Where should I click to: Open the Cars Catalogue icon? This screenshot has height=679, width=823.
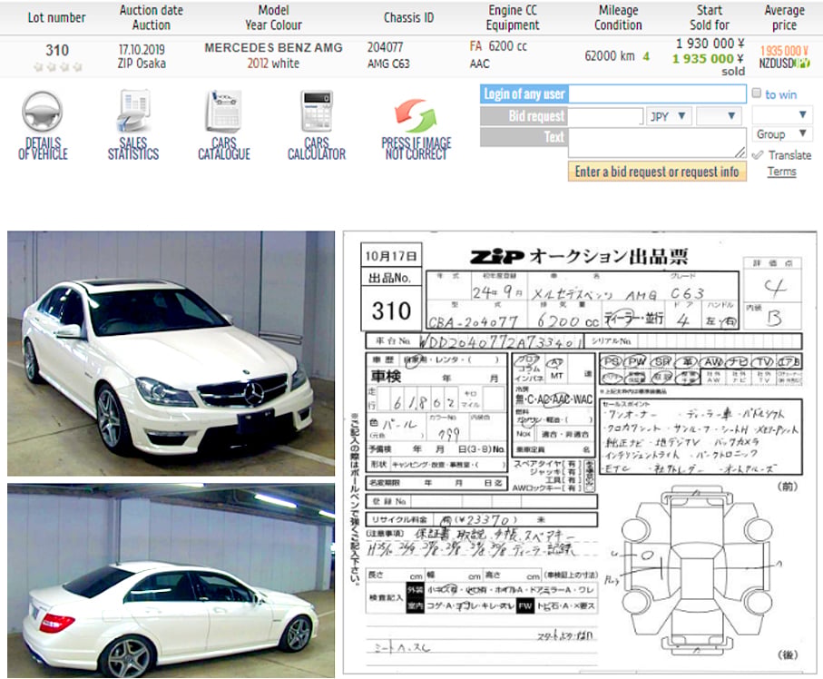click(x=224, y=111)
